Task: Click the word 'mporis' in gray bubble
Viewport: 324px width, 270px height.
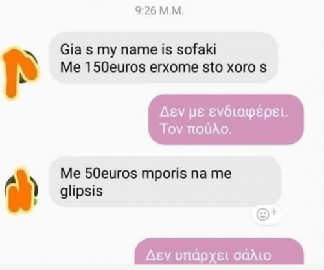Action: [164, 174]
